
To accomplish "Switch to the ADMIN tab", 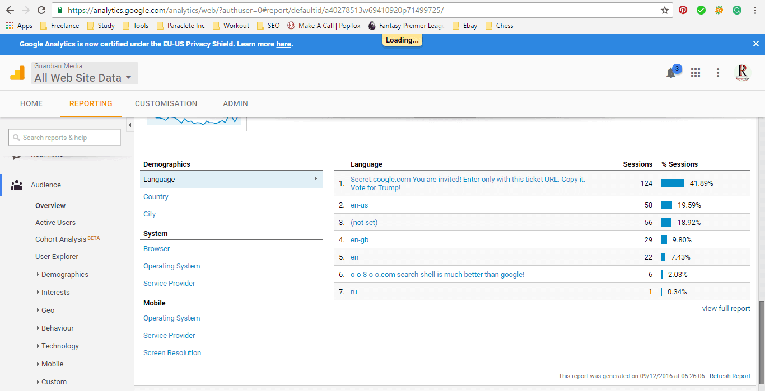I will [235, 103].
